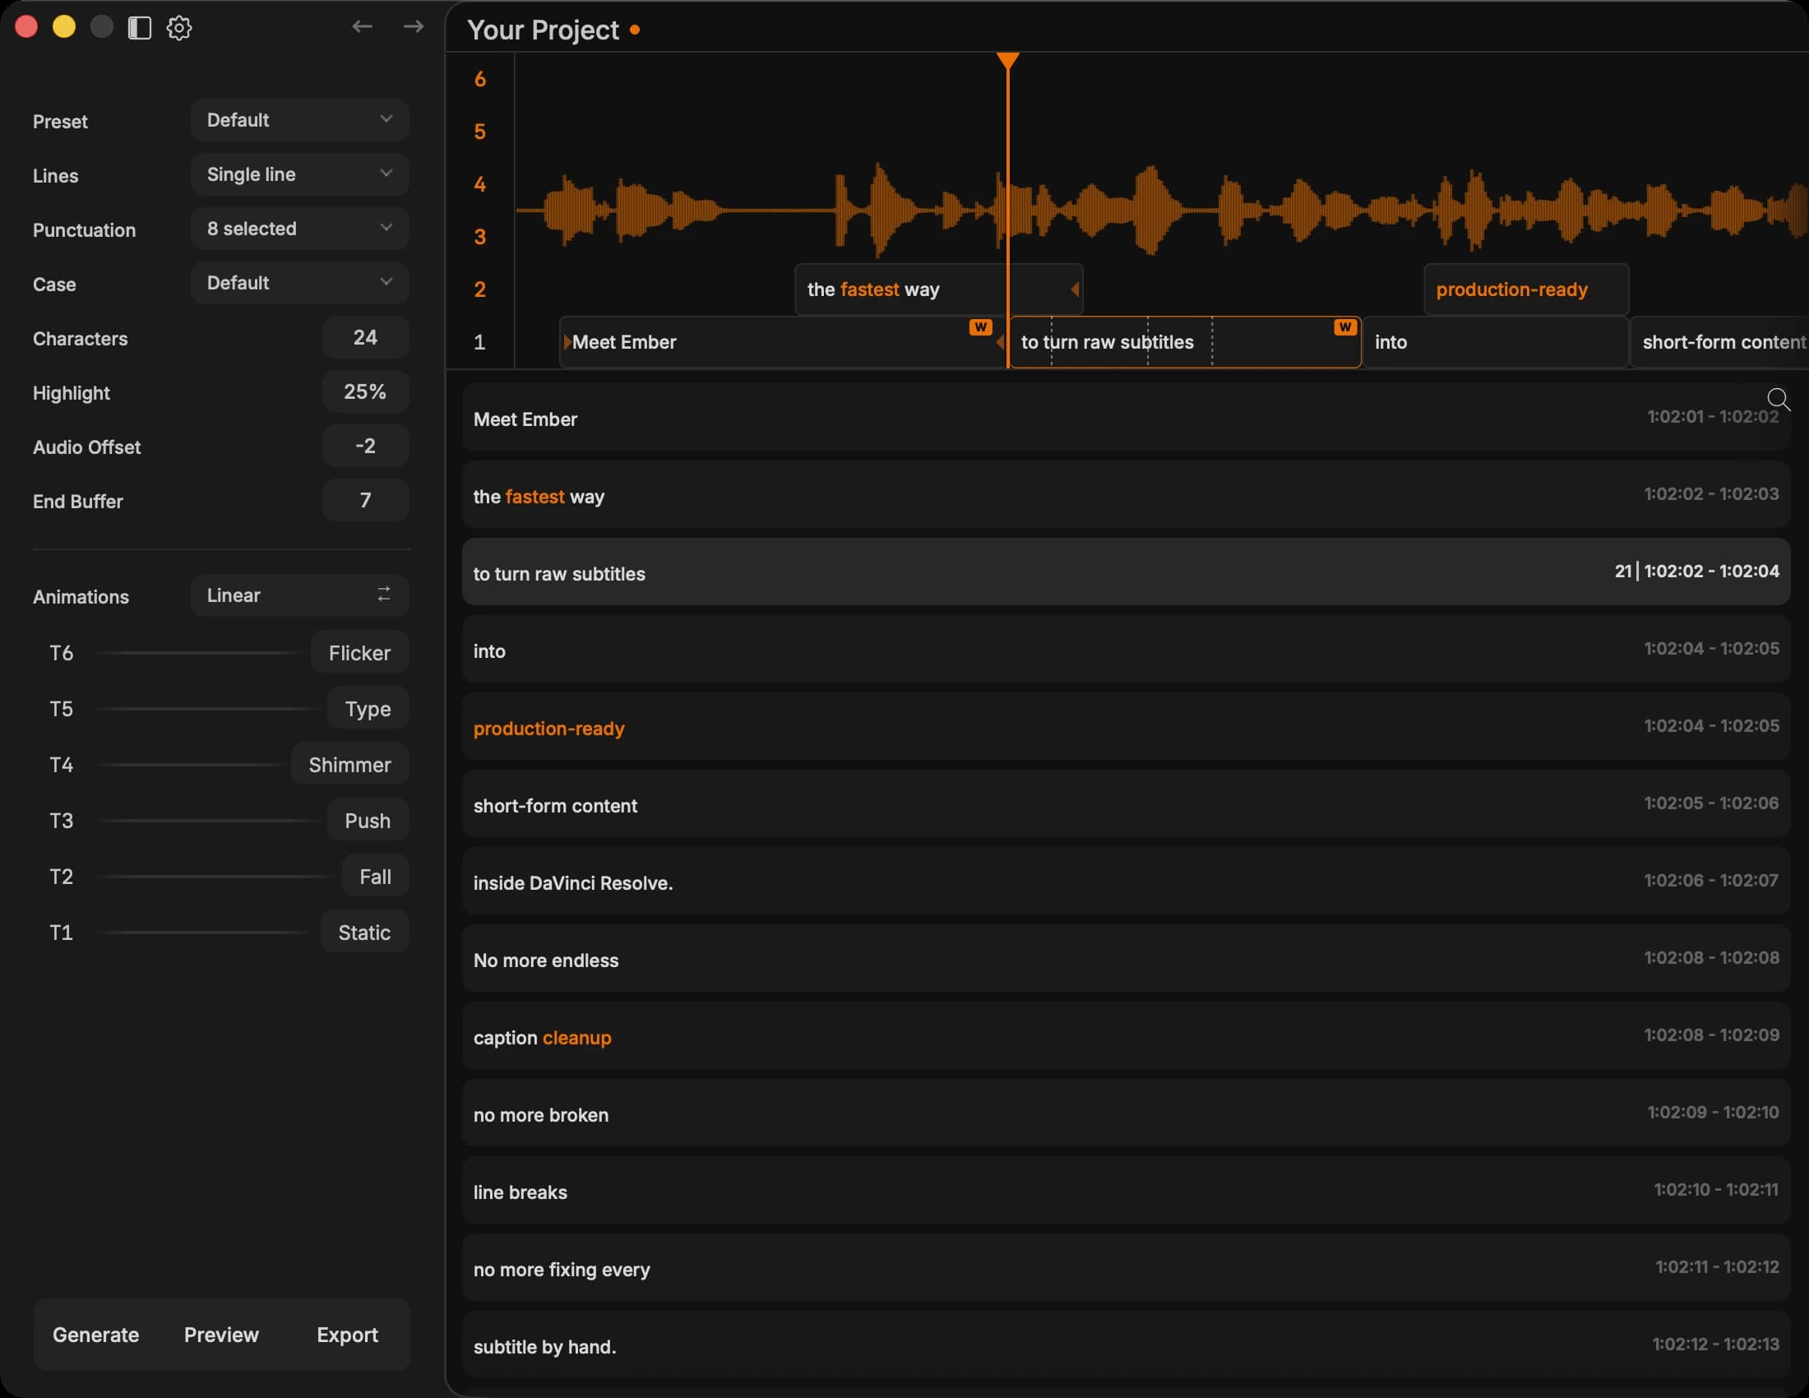This screenshot has width=1809, height=1398.
Task: Click the Static animation button for T1
Action: 364,933
